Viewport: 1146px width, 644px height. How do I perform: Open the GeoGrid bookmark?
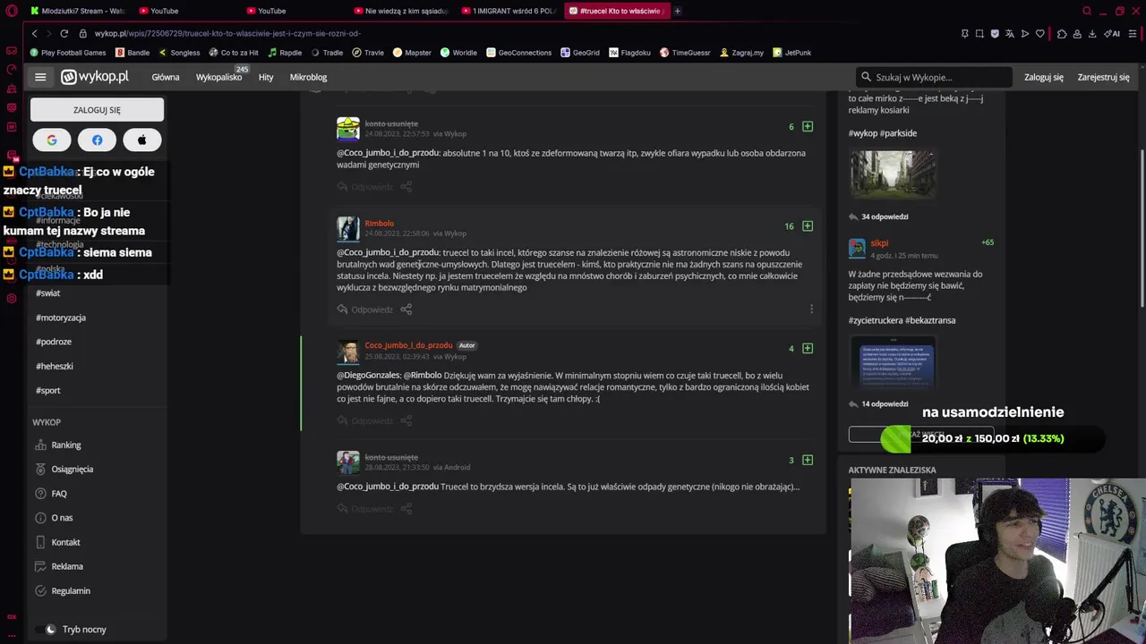(580, 53)
